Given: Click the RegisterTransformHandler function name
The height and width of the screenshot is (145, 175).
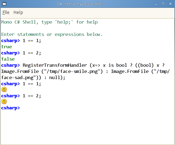Looking at the screenshot, I should click(x=55, y=65).
